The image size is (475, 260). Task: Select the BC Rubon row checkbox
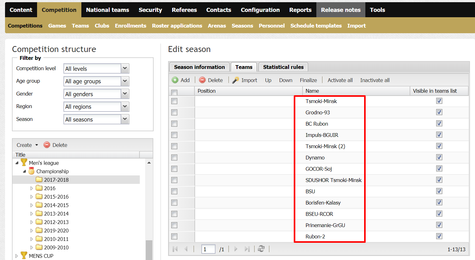coord(174,124)
